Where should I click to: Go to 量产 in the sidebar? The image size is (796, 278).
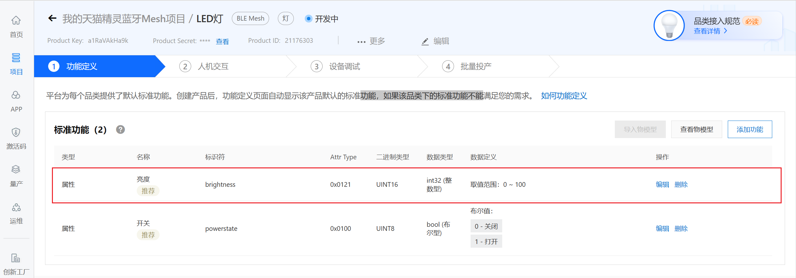(16, 170)
